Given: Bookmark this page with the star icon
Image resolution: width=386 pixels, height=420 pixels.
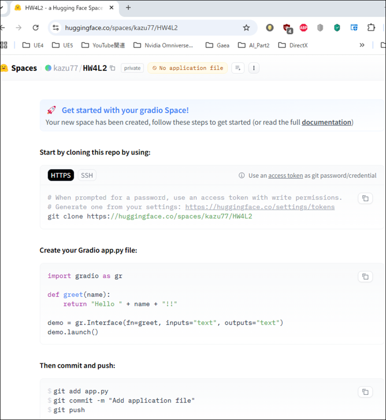Looking at the screenshot, I should [246, 28].
